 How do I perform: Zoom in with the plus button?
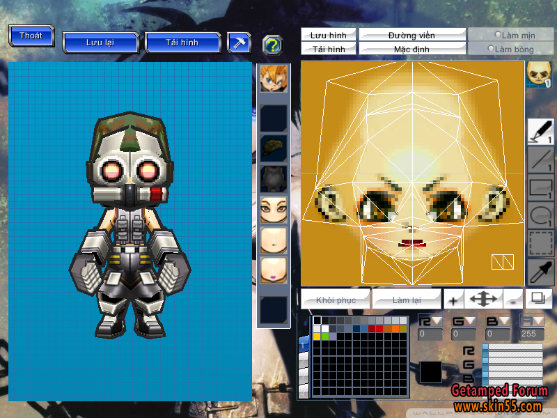[453, 300]
